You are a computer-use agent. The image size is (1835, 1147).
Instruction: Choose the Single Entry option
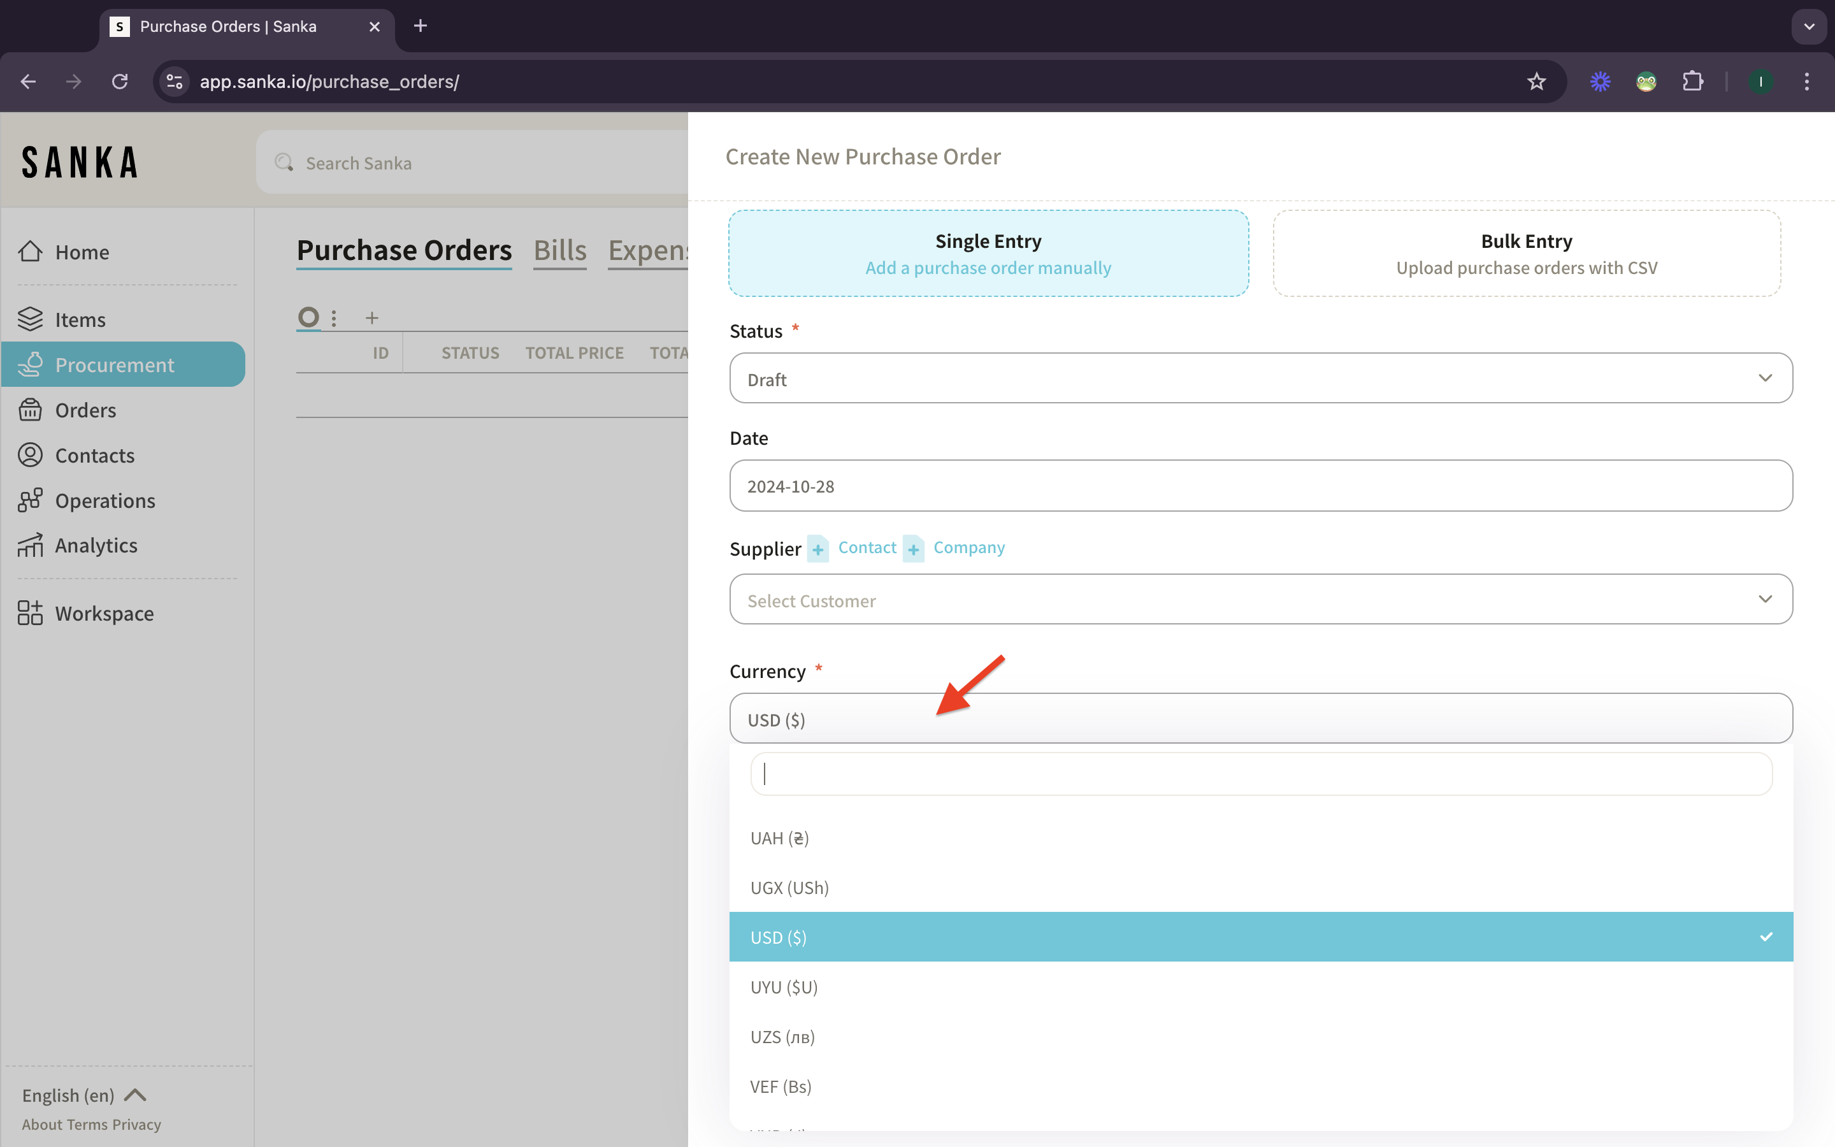988,254
